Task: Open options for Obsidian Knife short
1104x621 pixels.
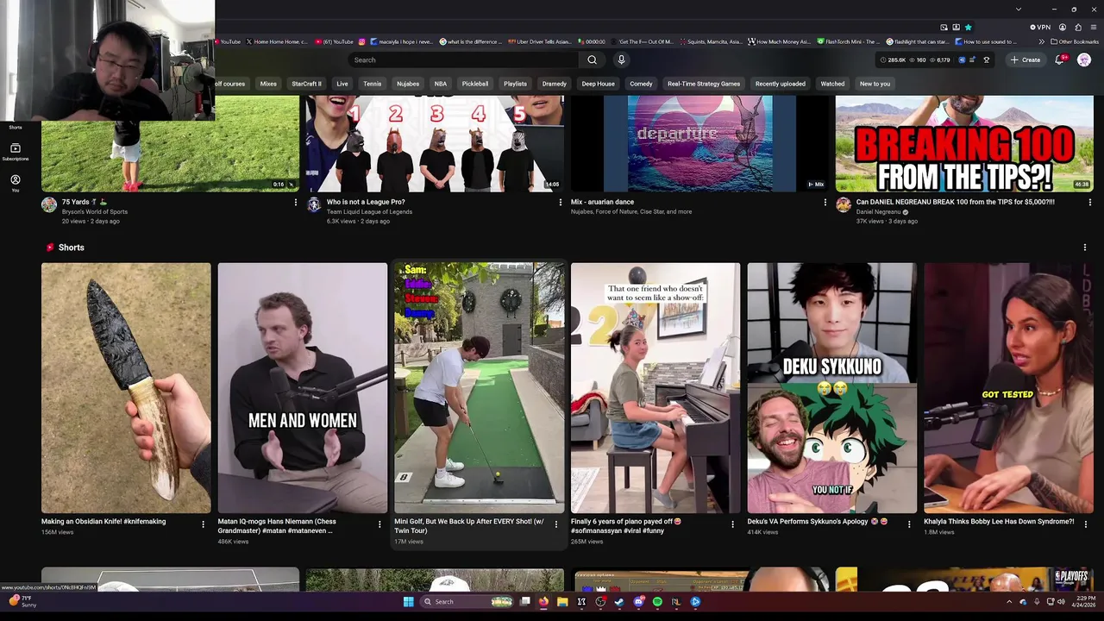Action: click(204, 524)
